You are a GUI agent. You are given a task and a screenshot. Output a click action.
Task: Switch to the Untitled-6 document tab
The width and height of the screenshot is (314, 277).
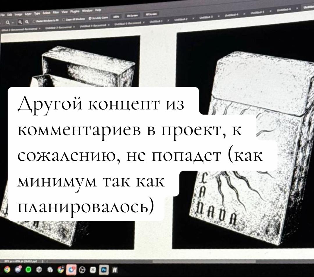pyautogui.click(x=284, y=10)
